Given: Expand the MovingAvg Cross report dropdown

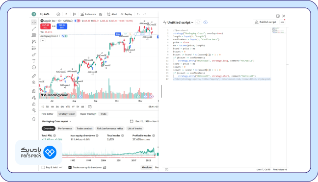Looking at the screenshot, I should click(56, 121).
